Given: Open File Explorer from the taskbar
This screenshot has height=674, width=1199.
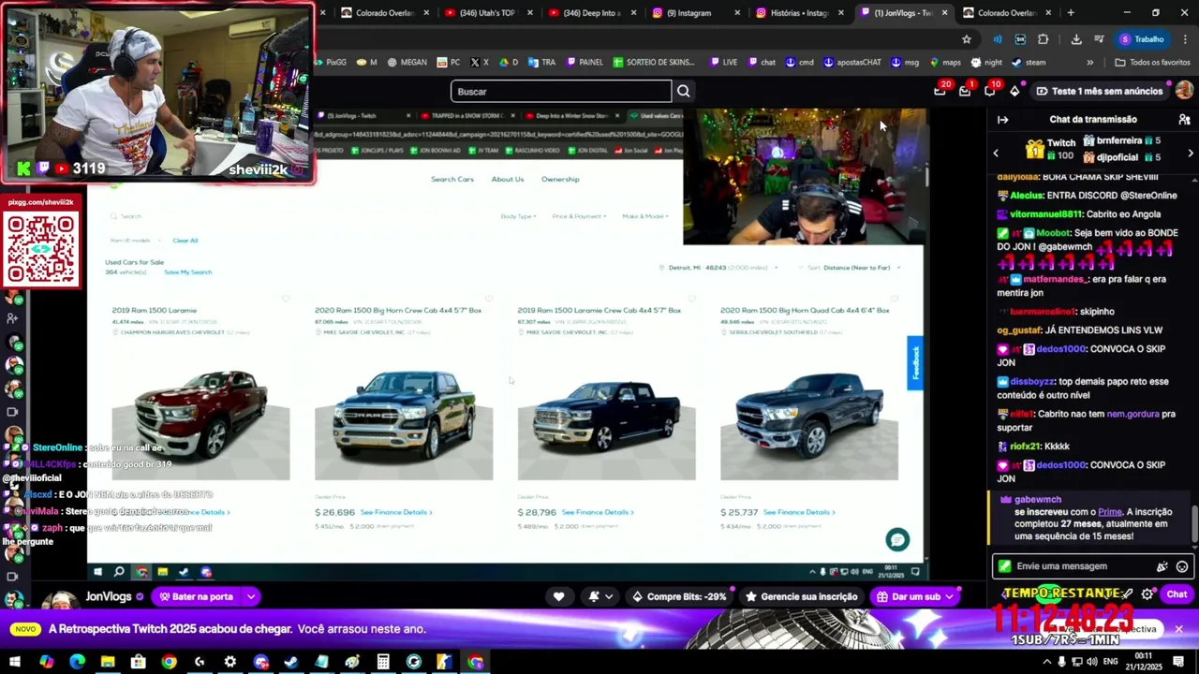Looking at the screenshot, I should click(x=108, y=662).
